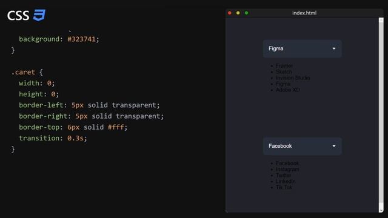Screen dimensions: 388x218
Task: Select the Linkedin list item
Action: pos(286,181)
